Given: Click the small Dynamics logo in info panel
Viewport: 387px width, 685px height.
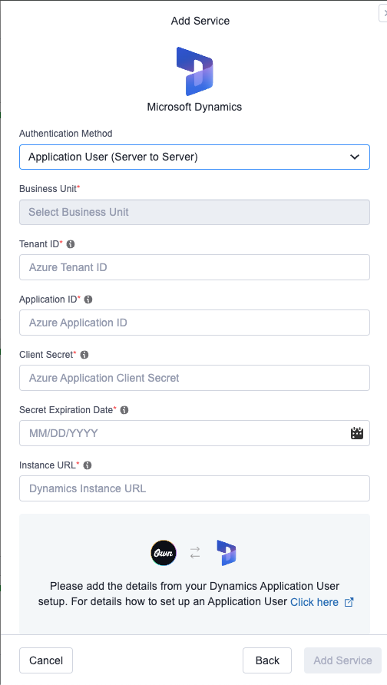Looking at the screenshot, I should coord(227,553).
